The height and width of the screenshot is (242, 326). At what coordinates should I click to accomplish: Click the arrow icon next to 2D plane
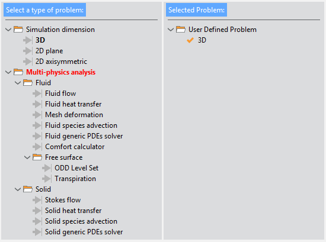tap(27, 51)
